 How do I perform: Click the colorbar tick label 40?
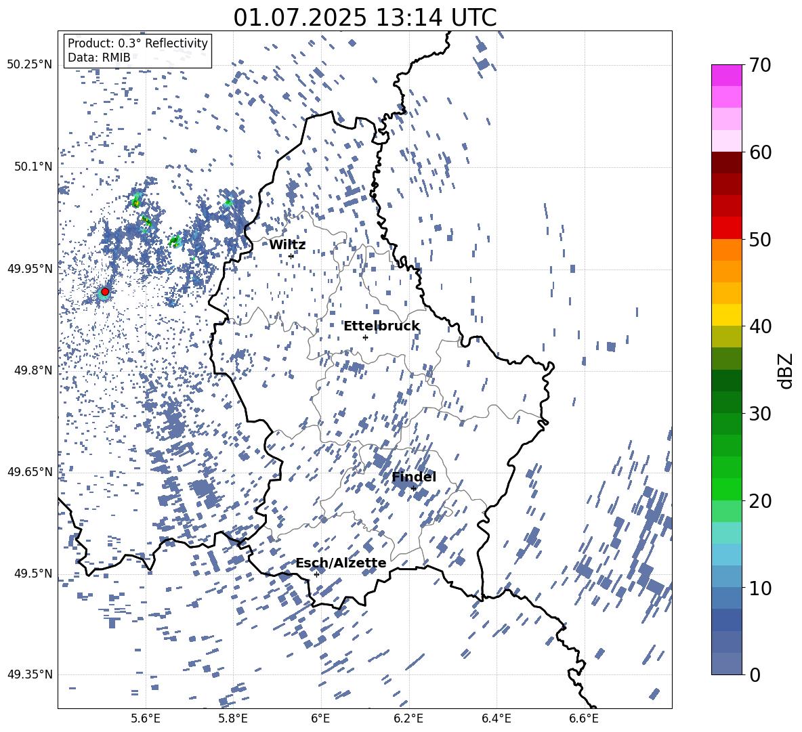tap(760, 326)
